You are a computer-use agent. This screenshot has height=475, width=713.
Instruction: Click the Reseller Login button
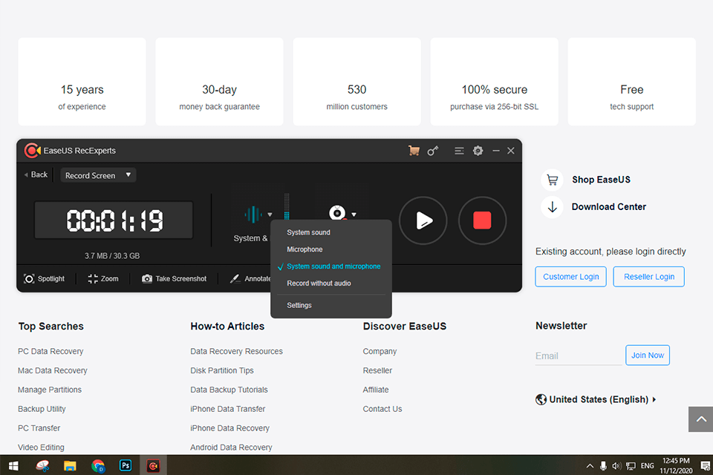click(x=649, y=277)
